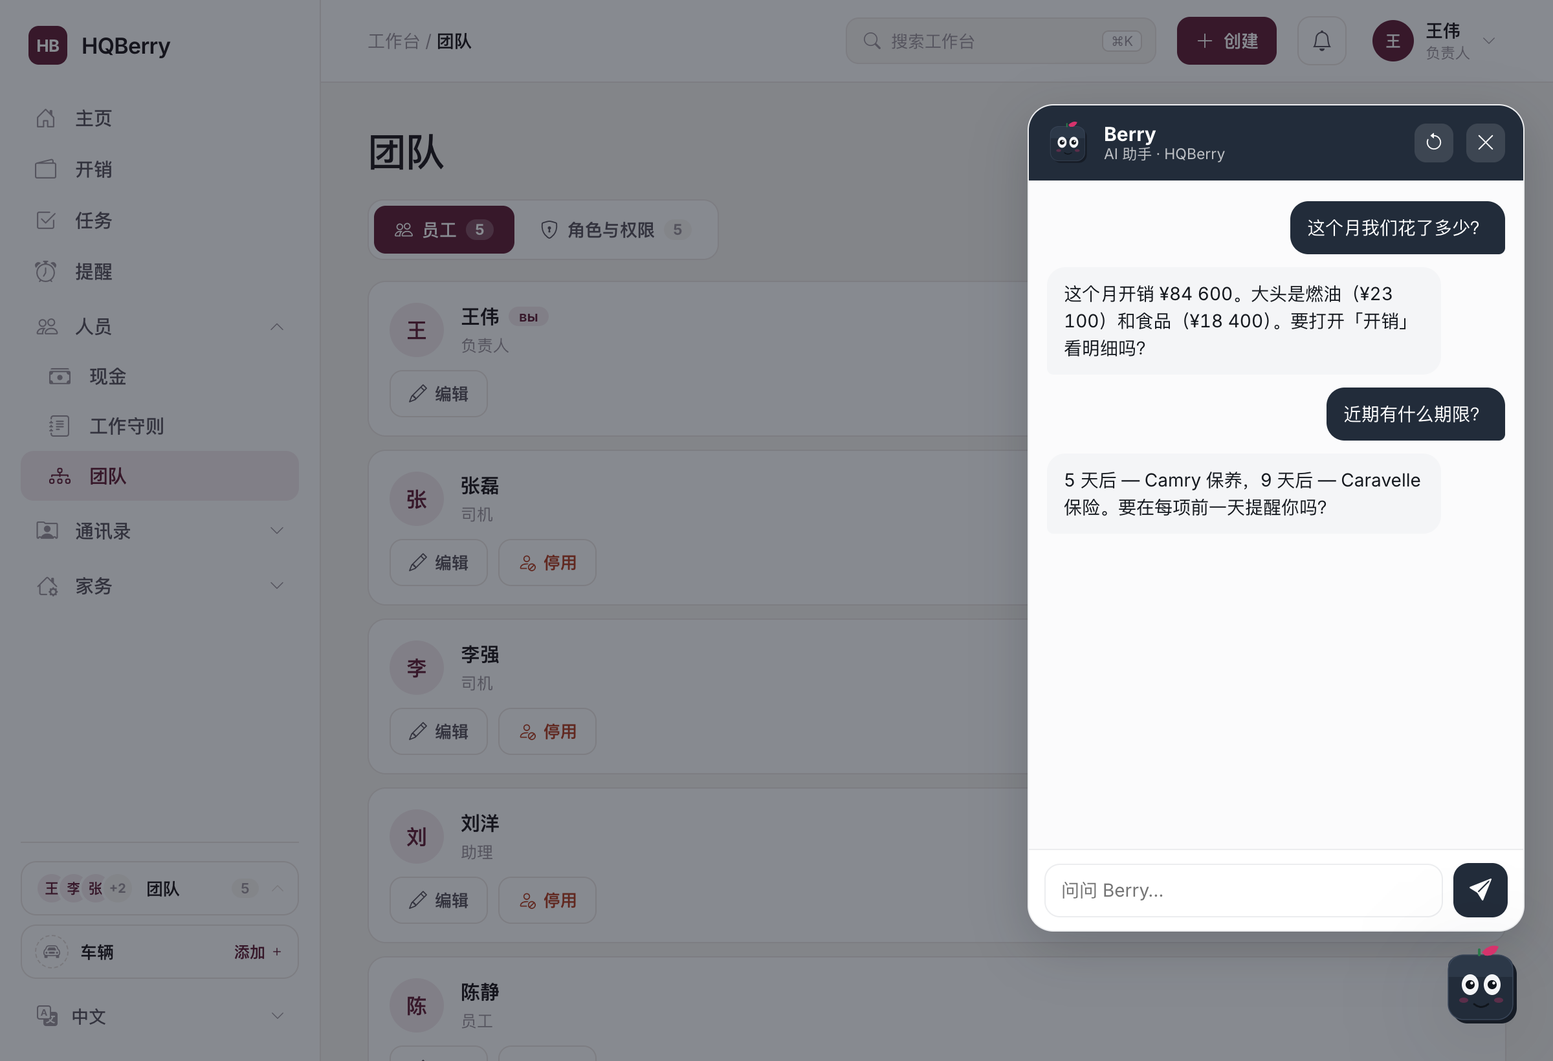Viewport: 1553px width, 1061px height.
Task: Click the 提醒 alarm clock icon
Action: point(45,271)
